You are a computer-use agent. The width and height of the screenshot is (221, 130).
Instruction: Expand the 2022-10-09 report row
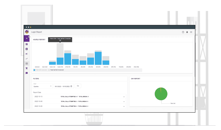(x=124, y=102)
